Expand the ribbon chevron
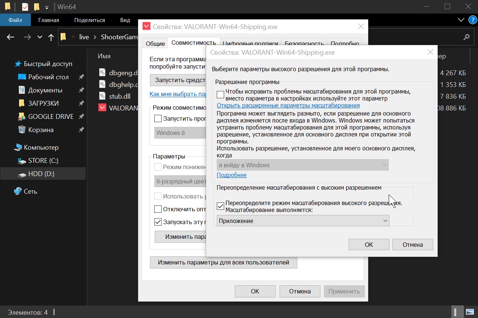 pyautogui.click(x=461, y=20)
